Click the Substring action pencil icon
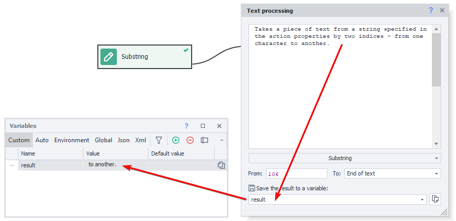The width and height of the screenshot is (456, 221). (x=109, y=57)
